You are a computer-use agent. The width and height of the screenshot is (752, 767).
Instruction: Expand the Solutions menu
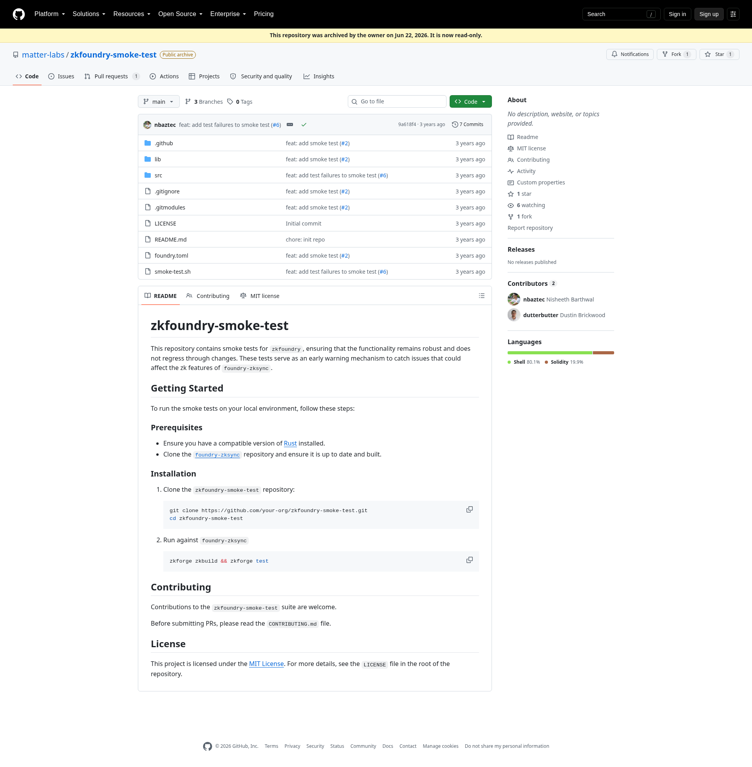click(89, 14)
